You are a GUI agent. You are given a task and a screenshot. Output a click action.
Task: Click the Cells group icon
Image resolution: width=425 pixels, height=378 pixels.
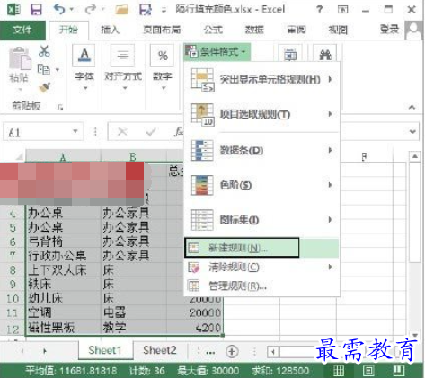[x=290, y=55]
